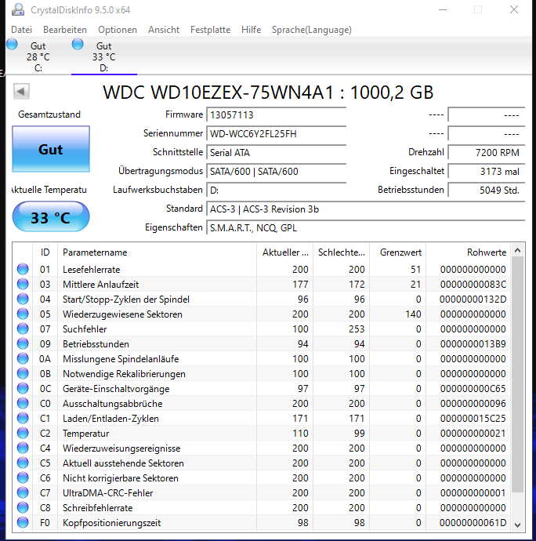Click the status orb of row 09 Betriebsstunden
The height and width of the screenshot is (541, 536).
pos(23,343)
